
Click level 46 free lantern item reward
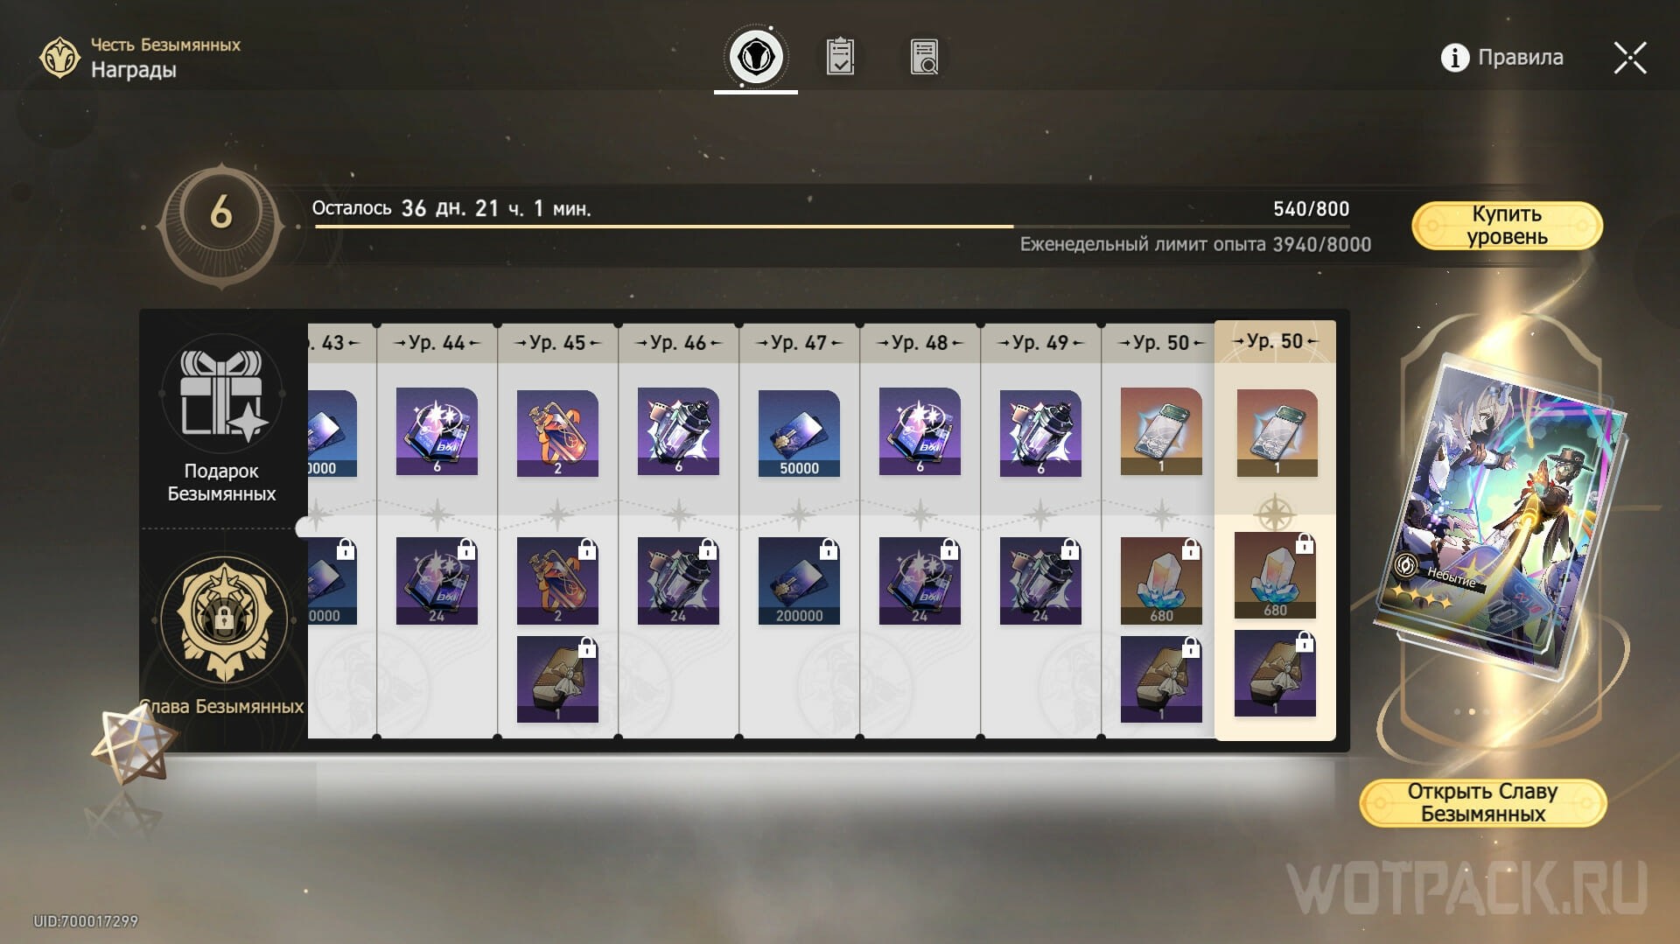coord(678,431)
